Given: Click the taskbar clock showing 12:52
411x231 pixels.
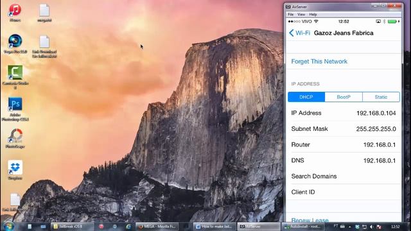Looking at the screenshot, I should point(396,227).
